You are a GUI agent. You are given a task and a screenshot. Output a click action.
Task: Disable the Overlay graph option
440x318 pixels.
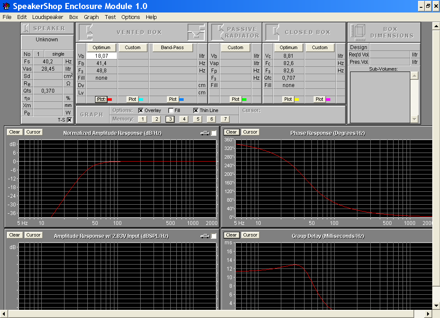point(141,110)
